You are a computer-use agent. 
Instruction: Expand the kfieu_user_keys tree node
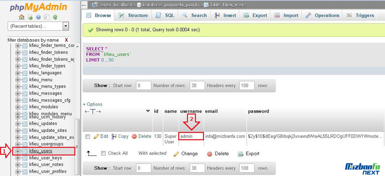tap(18, 158)
